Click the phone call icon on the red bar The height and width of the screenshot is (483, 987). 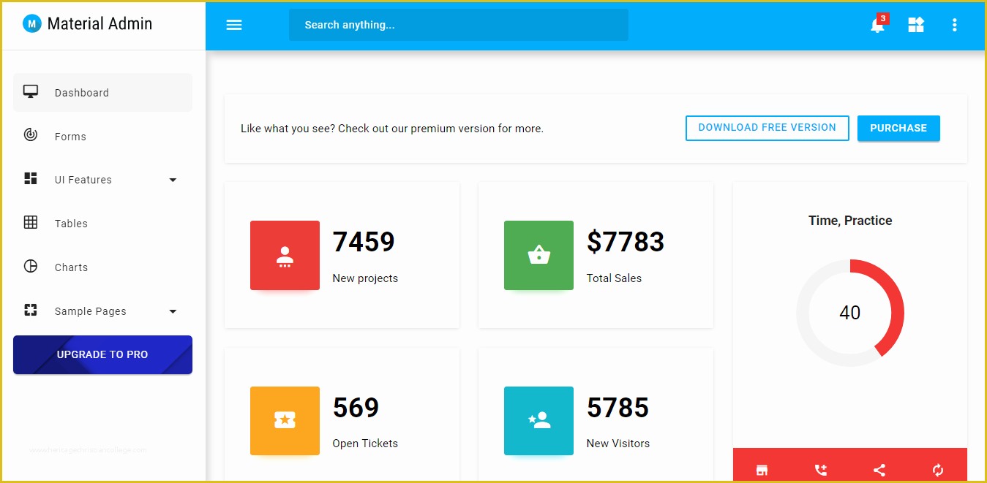(820, 470)
